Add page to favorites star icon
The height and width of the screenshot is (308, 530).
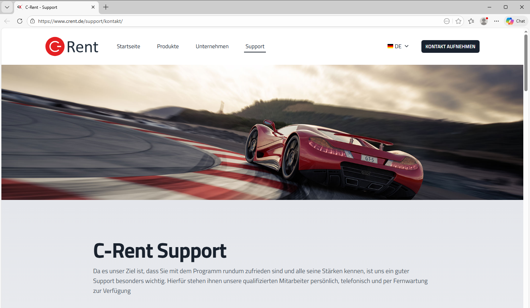click(458, 21)
